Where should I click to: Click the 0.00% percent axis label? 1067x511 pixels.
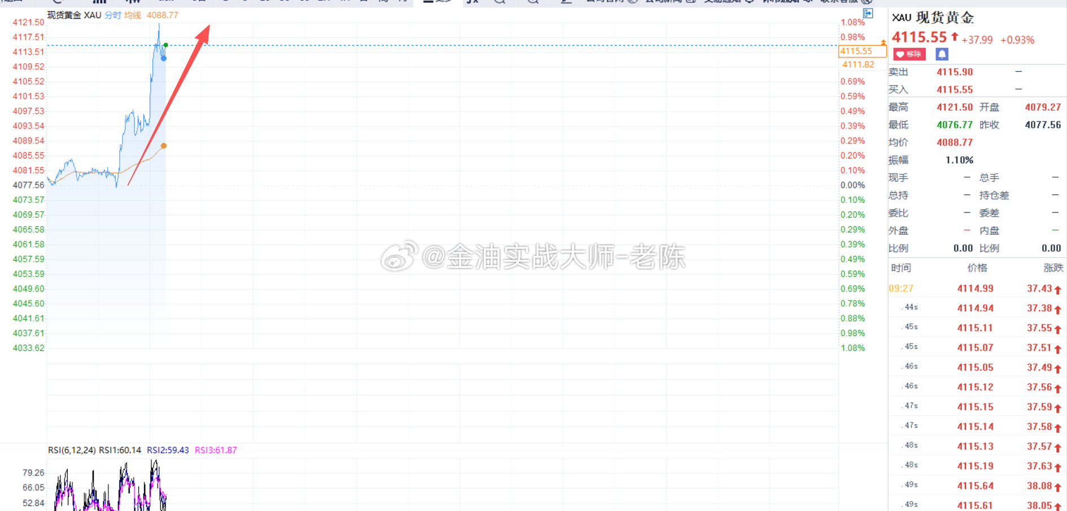852,185
